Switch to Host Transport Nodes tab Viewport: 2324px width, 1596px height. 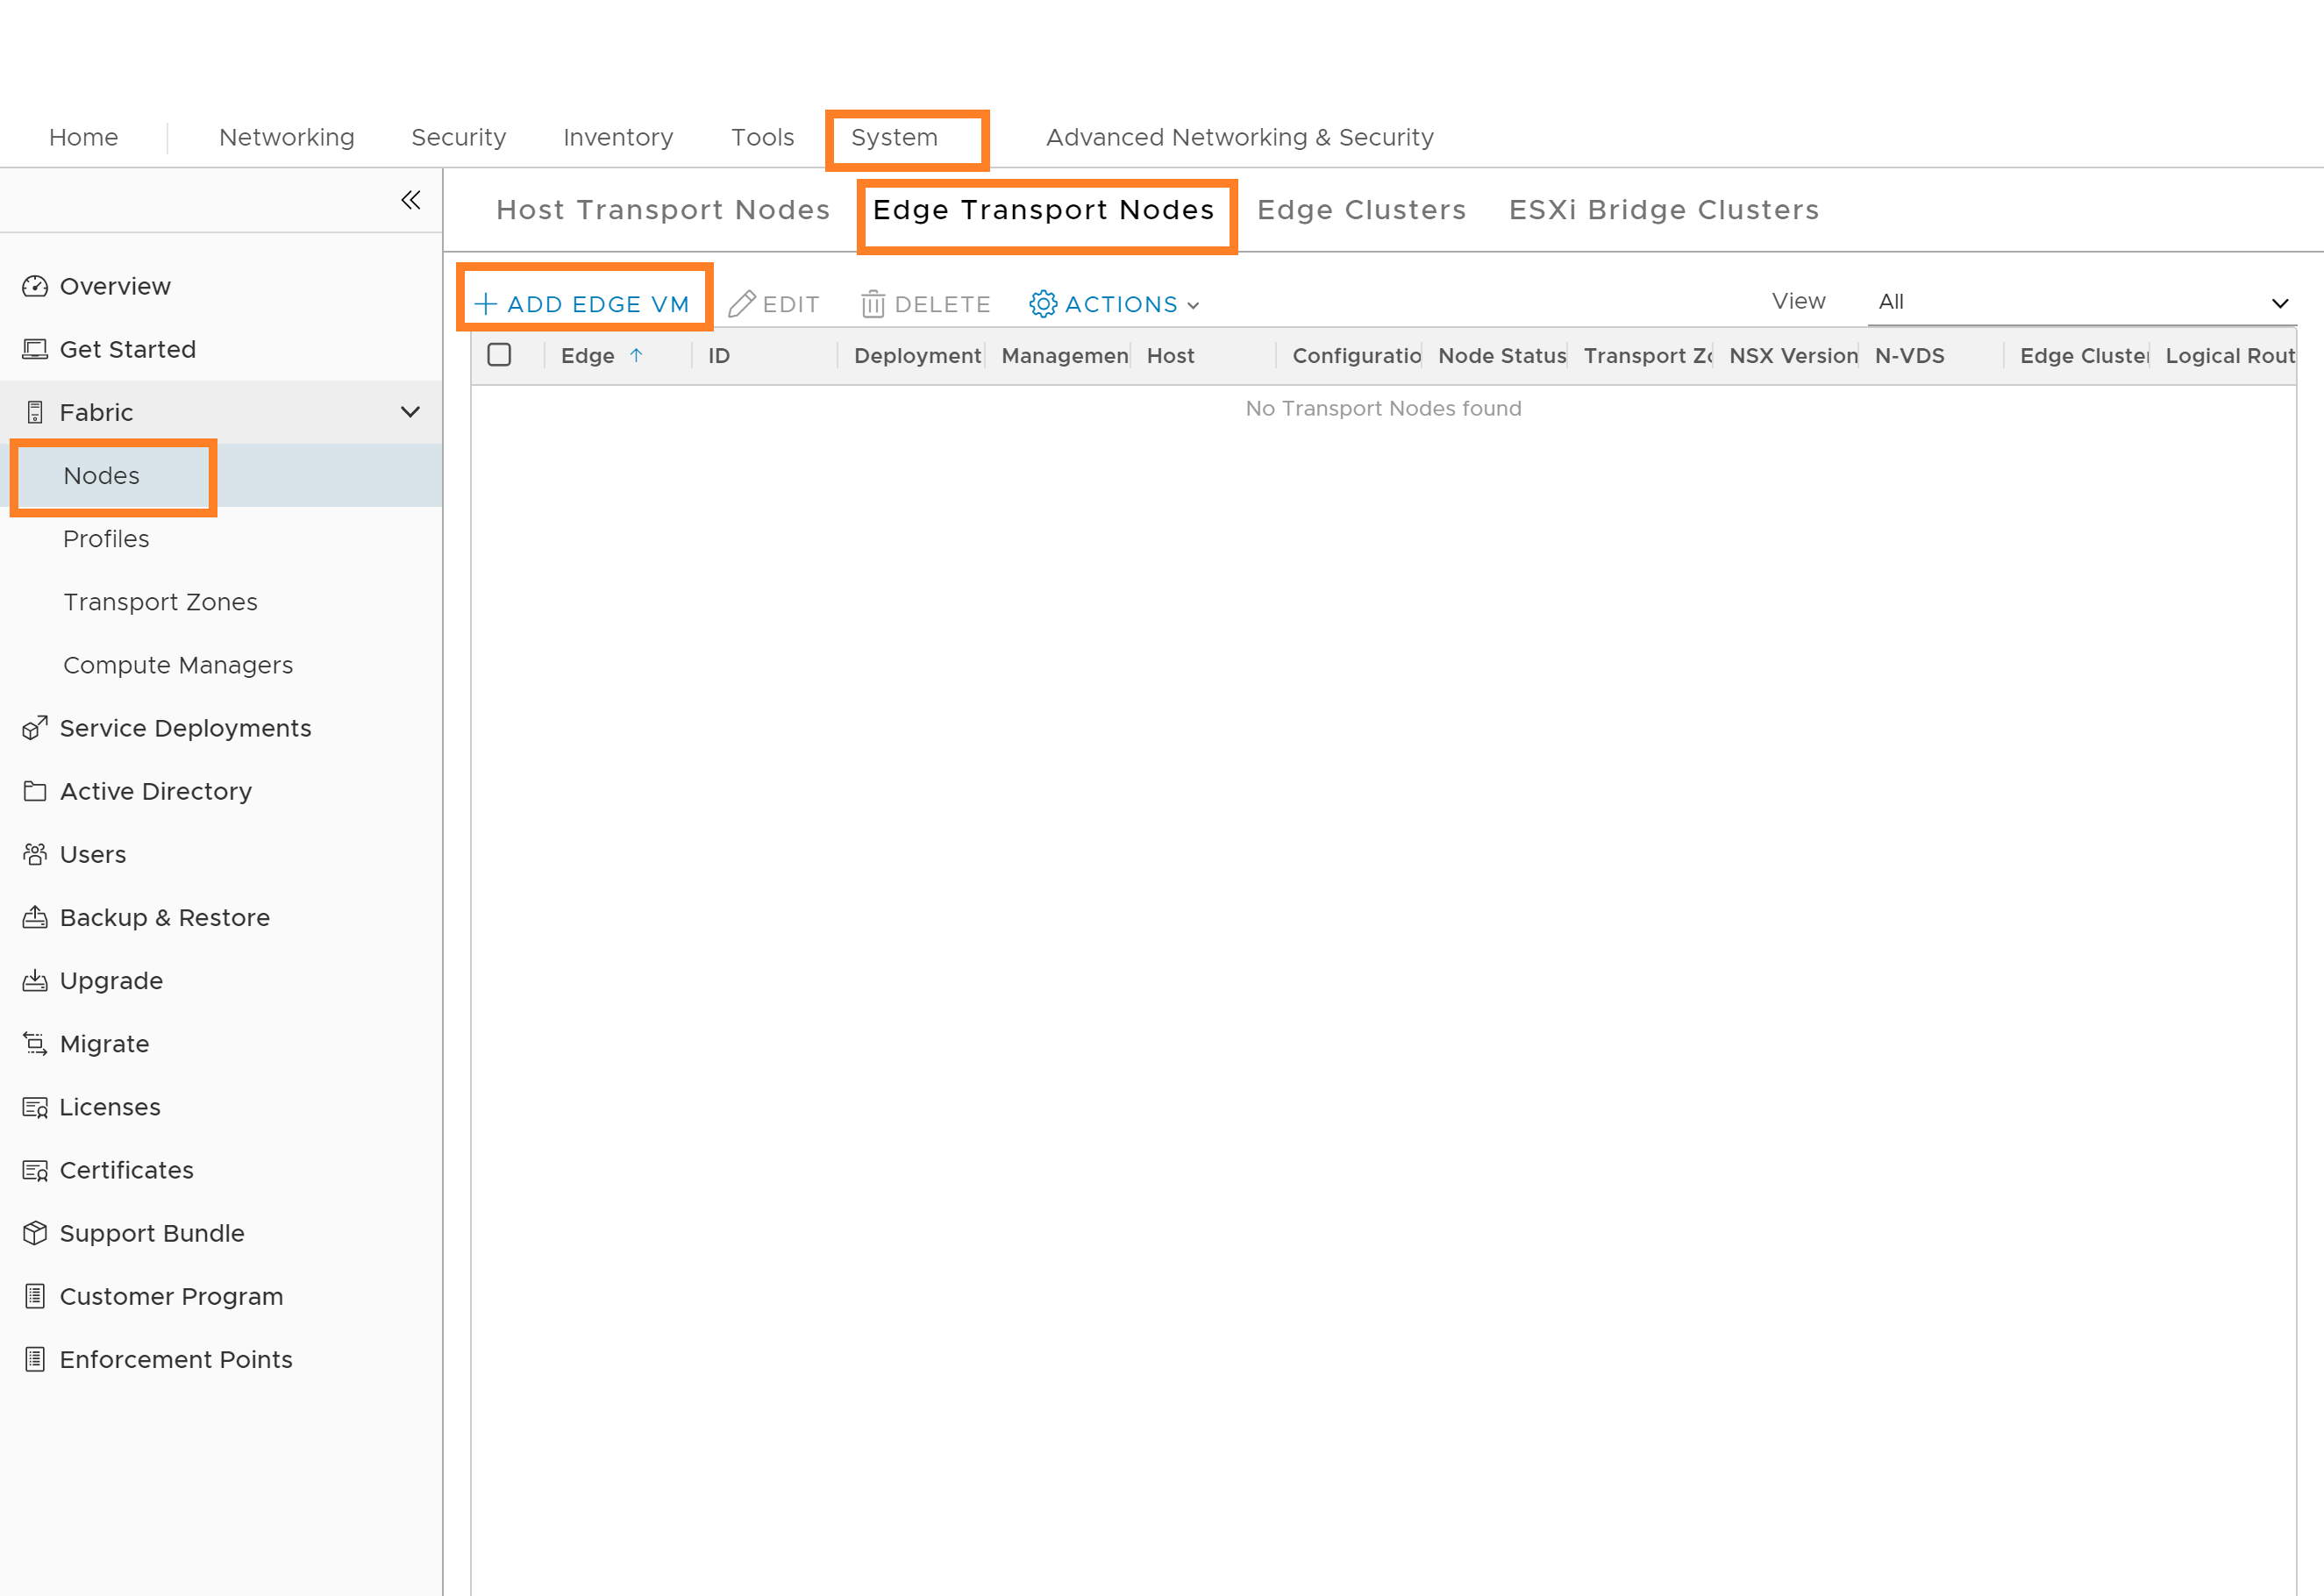(x=663, y=210)
